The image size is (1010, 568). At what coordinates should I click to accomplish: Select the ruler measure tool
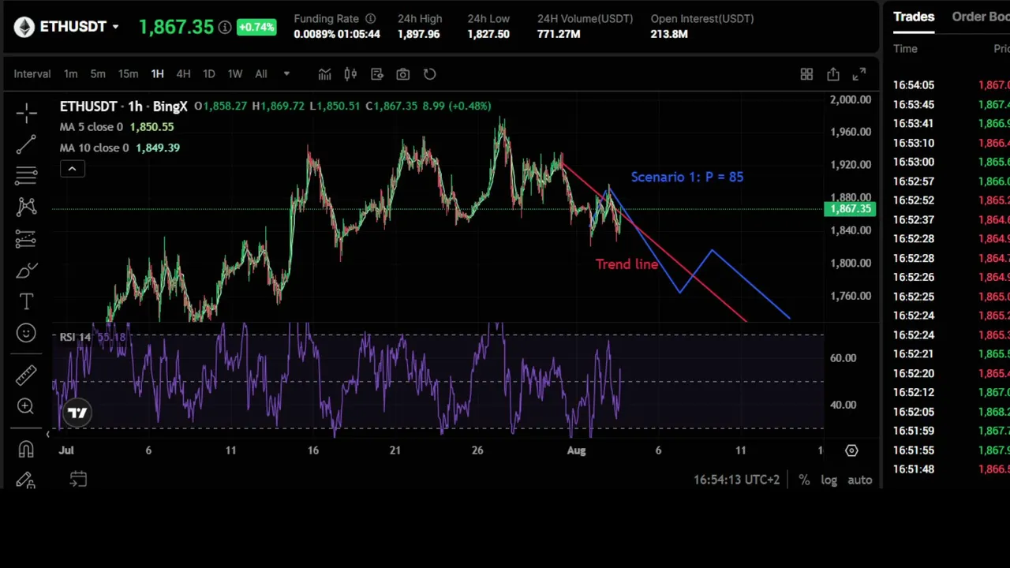[26, 374]
